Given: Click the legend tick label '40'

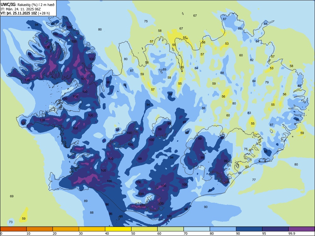Looking at the screenshot, I should 107,233.
